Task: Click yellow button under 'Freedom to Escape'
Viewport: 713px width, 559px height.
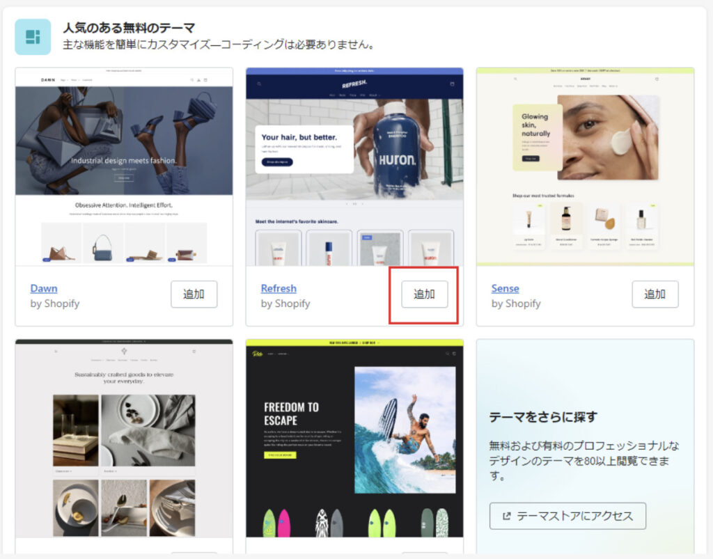Action: pyautogui.click(x=279, y=455)
